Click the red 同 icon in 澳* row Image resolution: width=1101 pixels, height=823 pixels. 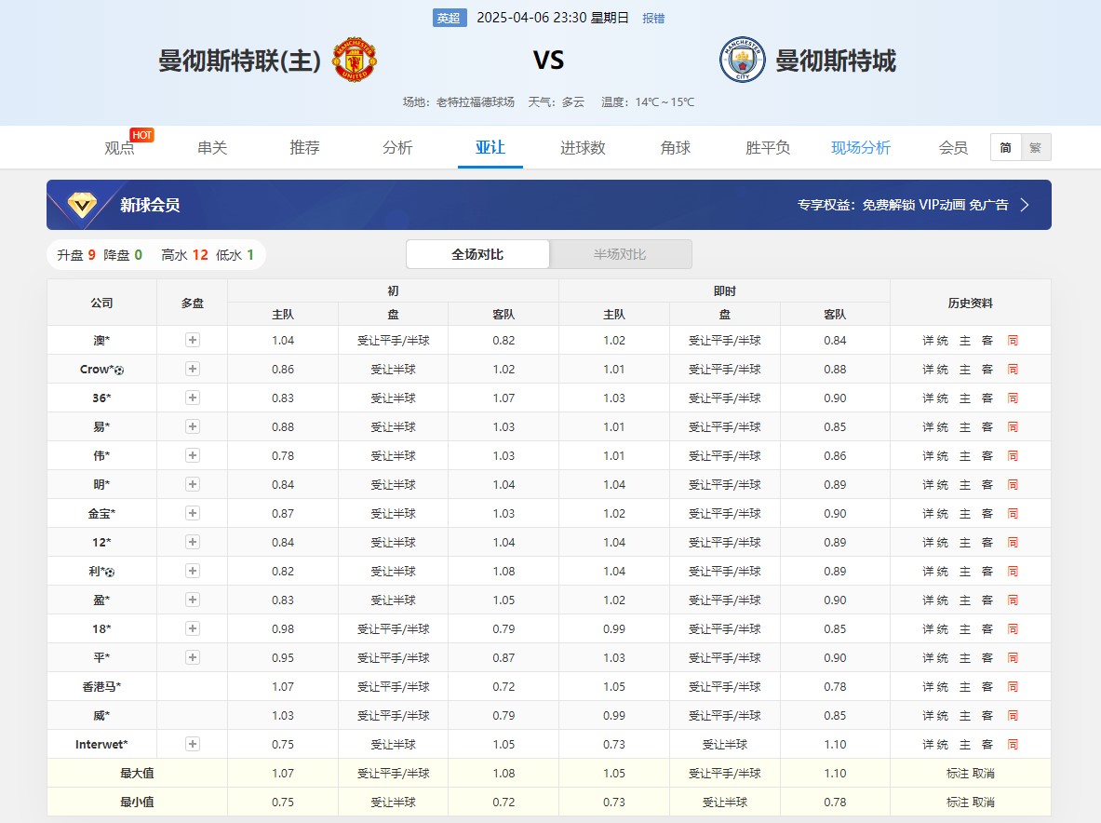[1013, 341]
